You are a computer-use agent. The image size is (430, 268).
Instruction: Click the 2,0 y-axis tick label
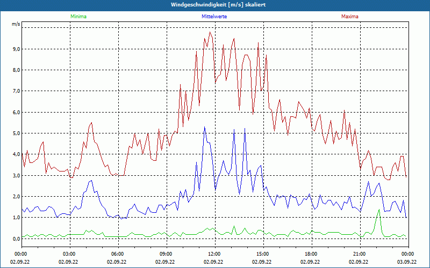(x=16, y=196)
